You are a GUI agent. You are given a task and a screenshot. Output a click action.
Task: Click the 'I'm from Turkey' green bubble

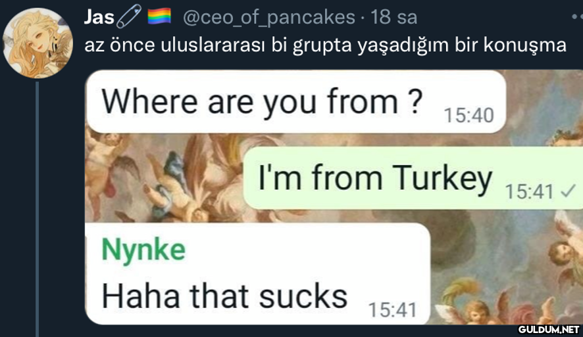(413, 178)
